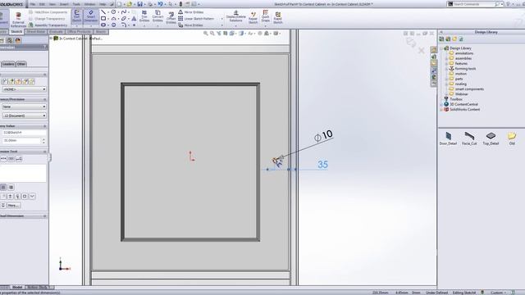This screenshot has height=295, width=525.
Task: Click the value spinner arrows beside 35.00mm
Action: coord(43,141)
